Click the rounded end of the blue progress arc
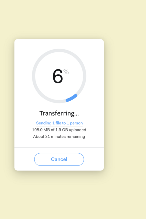The image size is (146, 219). 75,96
